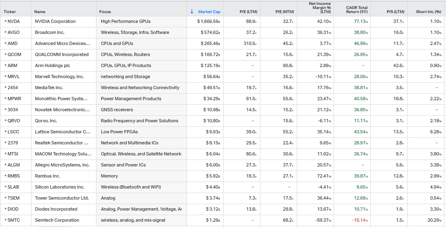Sort by the Short Int. (%) header
This screenshot has height=227, width=446.
(429, 12)
